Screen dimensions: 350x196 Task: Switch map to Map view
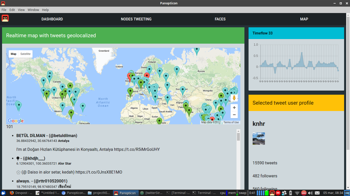[14, 54]
